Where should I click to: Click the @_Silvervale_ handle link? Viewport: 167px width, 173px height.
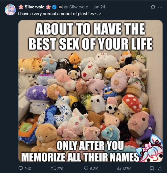(77, 7)
